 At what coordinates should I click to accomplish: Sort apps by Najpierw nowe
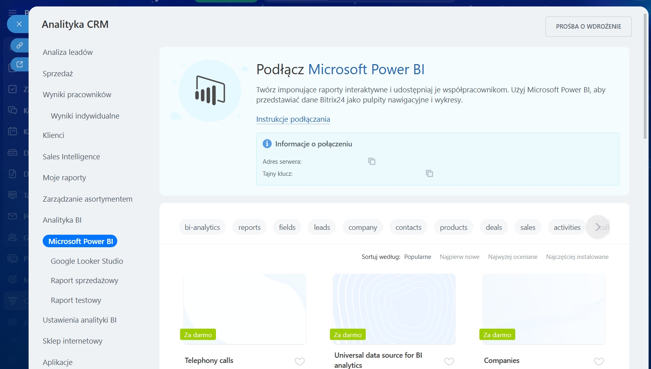[x=459, y=257]
